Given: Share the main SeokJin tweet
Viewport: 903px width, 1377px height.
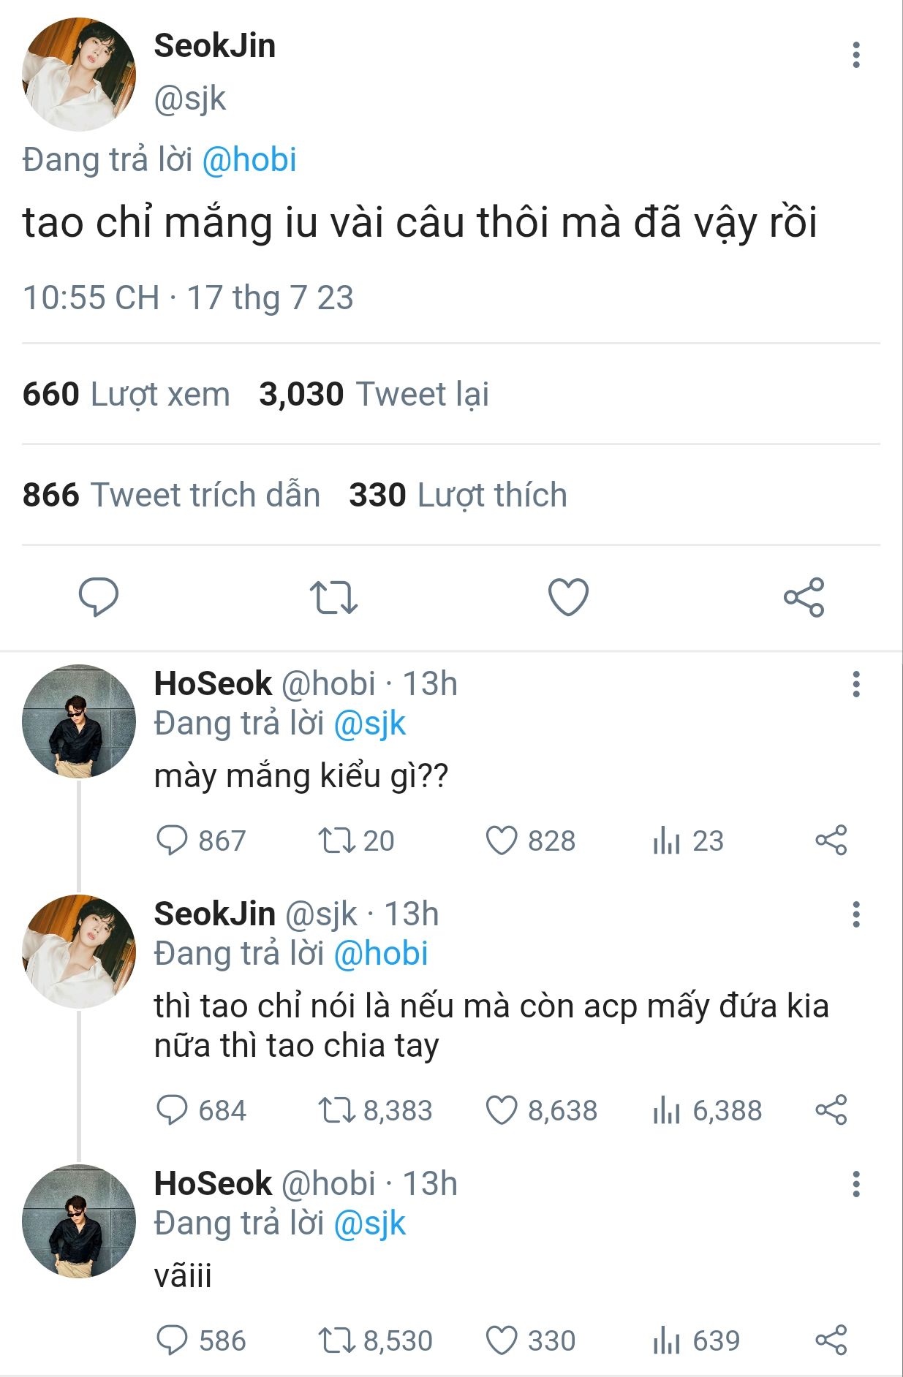Looking at the screenshot, I should [804, 597].
